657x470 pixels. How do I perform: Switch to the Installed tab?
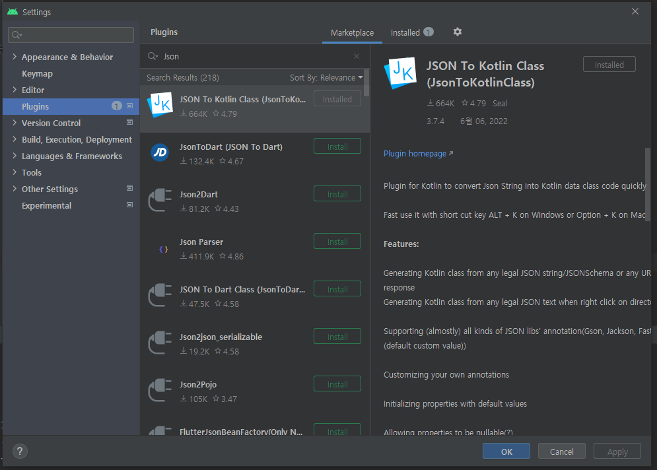point(411,32)
